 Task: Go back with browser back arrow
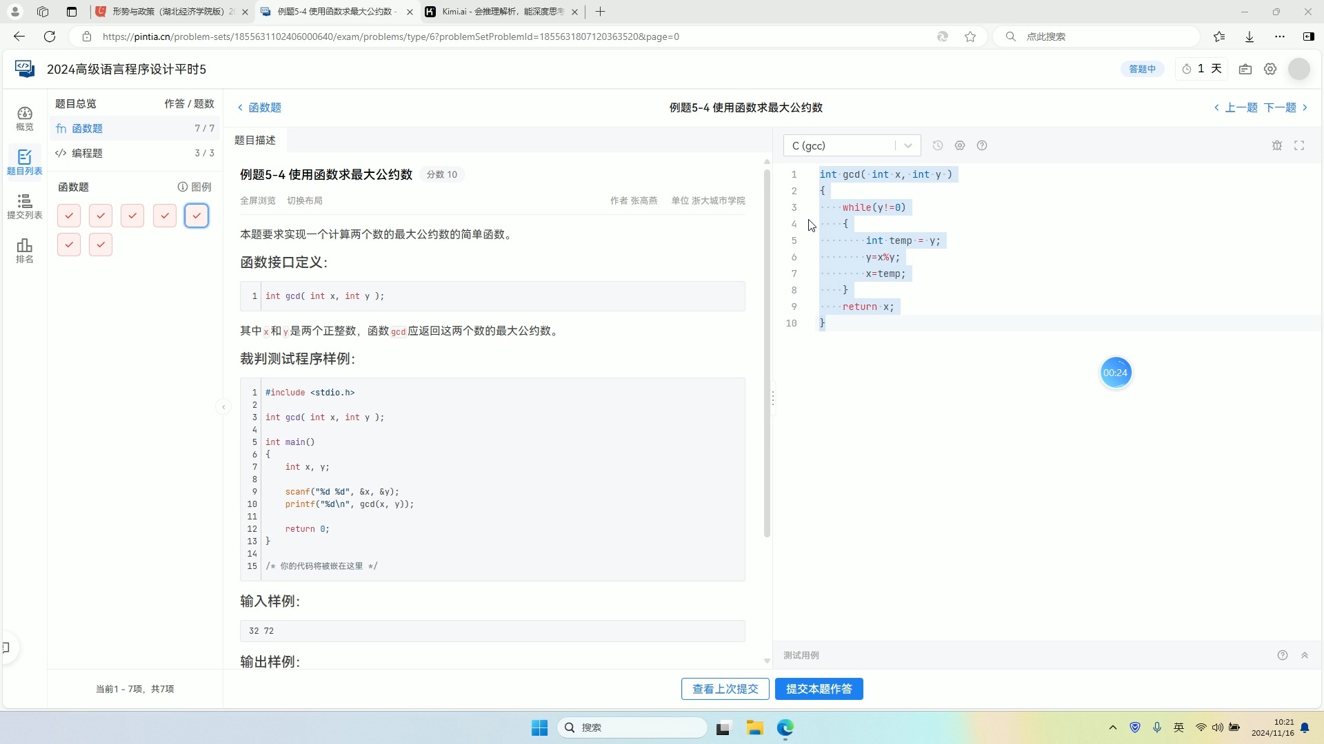point(19,37)
